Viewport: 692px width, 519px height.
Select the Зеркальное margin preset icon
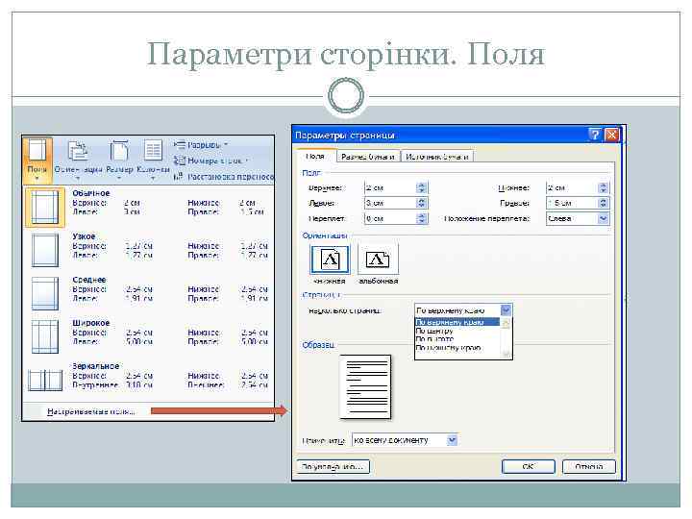click(44, 381)
